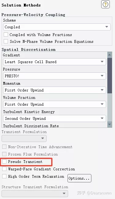Click scroll down arrow in Spatial Discretization
115x199 pixels.
click(x=109, y=124)
